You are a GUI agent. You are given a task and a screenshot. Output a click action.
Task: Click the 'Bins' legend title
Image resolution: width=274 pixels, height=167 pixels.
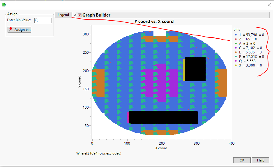pos(237,29)
